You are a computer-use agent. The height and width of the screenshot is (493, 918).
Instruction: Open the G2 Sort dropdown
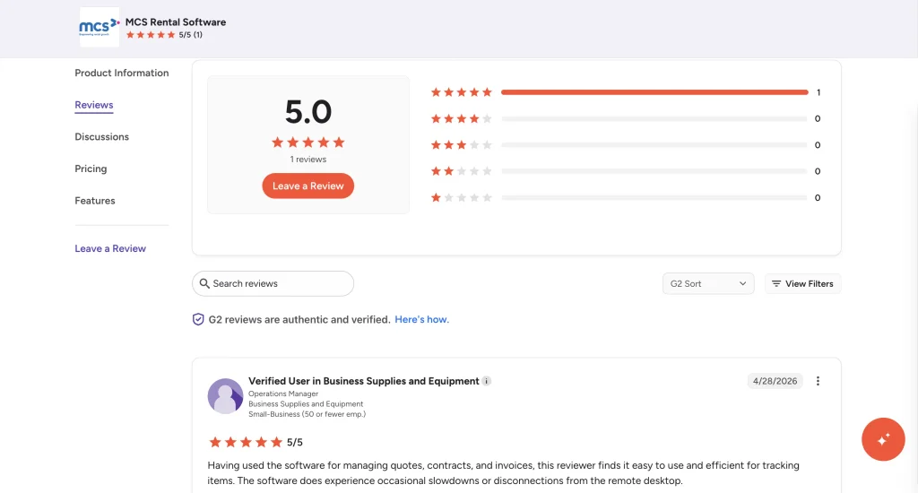(x=708, y=283)
